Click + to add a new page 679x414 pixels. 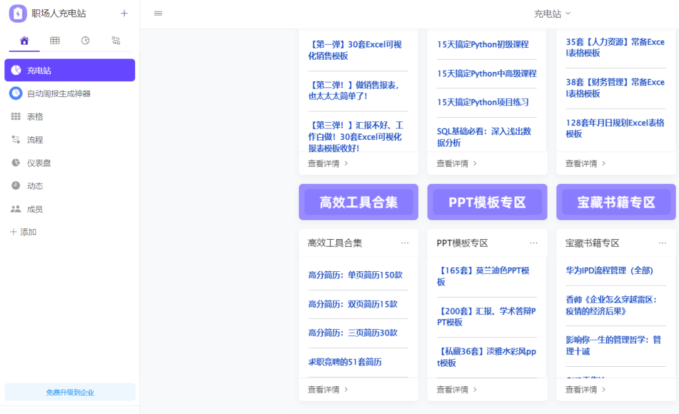[x=124, y=13]
